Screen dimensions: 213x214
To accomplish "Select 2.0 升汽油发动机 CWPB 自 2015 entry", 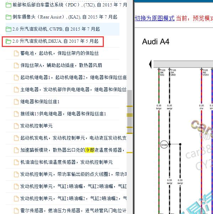I will 56,29.
